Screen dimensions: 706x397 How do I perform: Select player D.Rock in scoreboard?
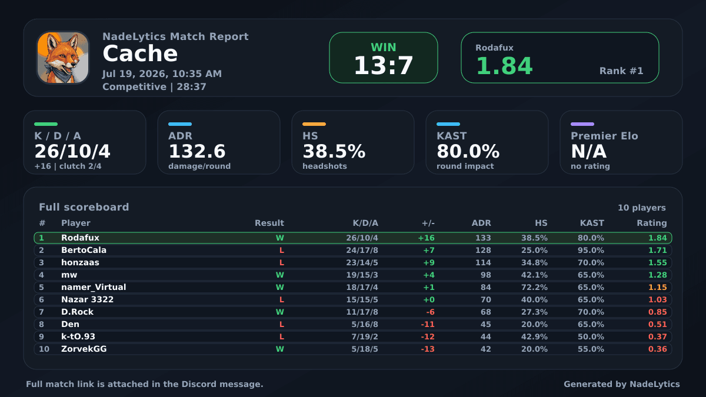coord(77,312)
